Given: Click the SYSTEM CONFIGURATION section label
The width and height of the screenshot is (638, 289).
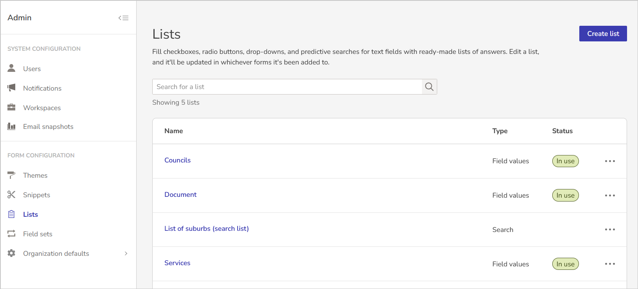Looking at the screenshot, I should (44, 49).
